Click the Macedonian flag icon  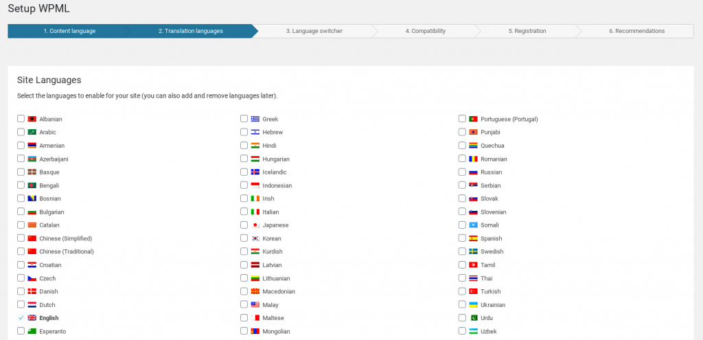tap(255, 291)
